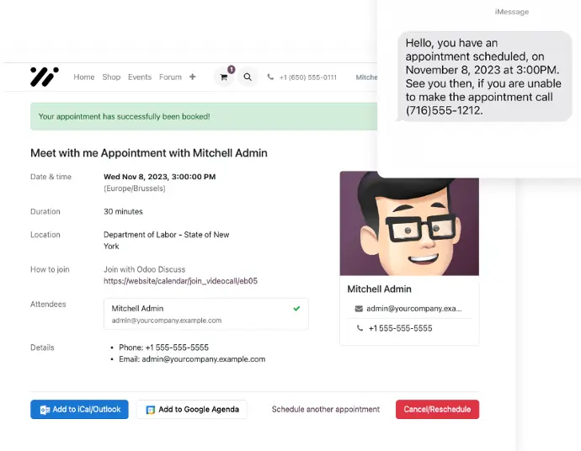Open the Home menu item
Screen dimensions: 581x451
coord(84,77)
